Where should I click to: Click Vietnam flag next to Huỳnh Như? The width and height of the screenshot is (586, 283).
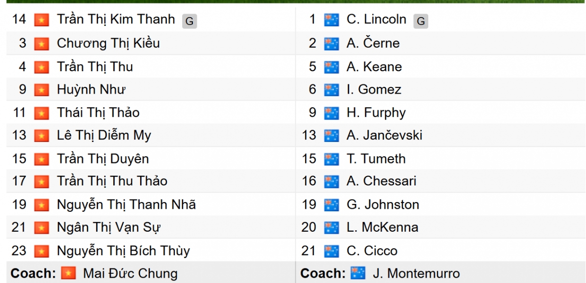(42, 90)
